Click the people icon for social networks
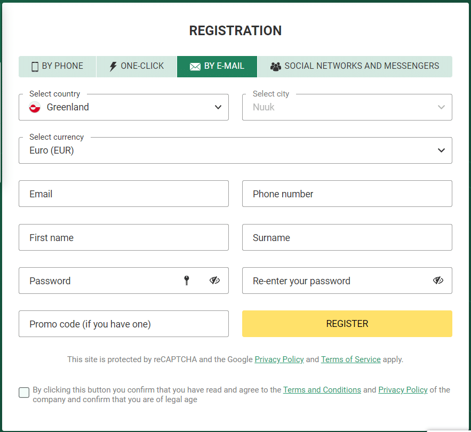The height and width of the screenshot is (432, 471). coord(275,66)
